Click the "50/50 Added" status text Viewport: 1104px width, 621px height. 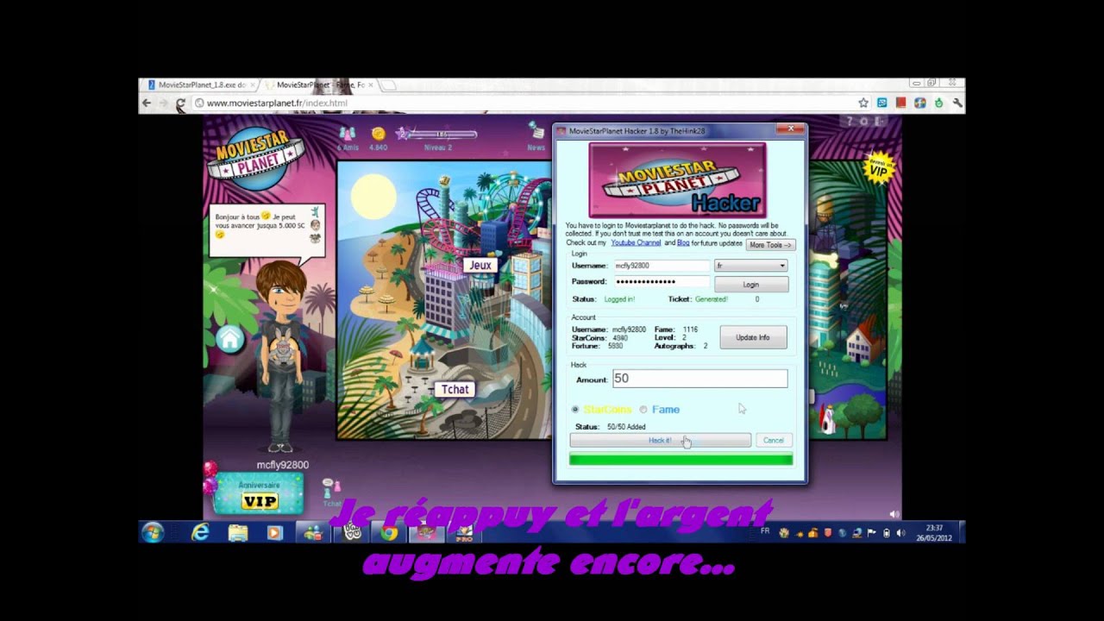click(x=626, y=427)
